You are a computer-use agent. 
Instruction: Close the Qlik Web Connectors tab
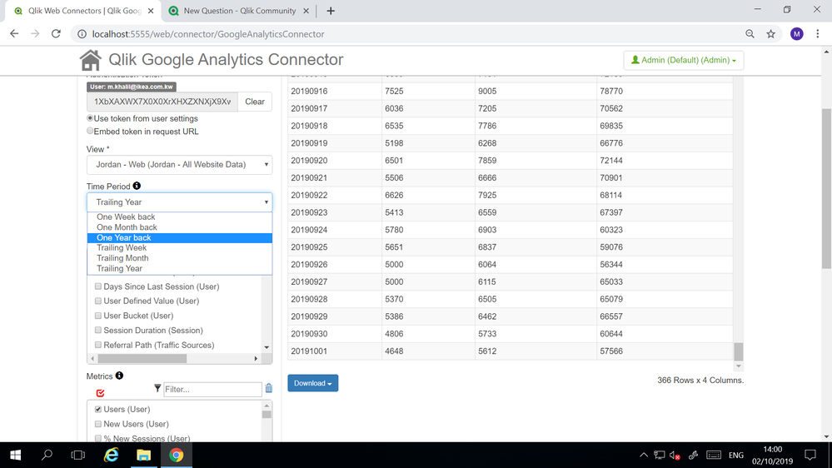pyautogui.click(x=151, y=11)
